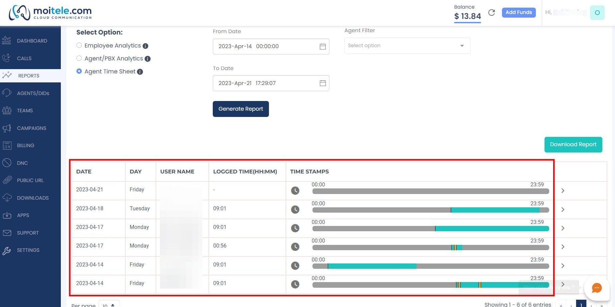The height and width of the screenshot is (307, 615).
Task: Select the Agent Time Sheet radio option
Action: [x=79, y=71]
